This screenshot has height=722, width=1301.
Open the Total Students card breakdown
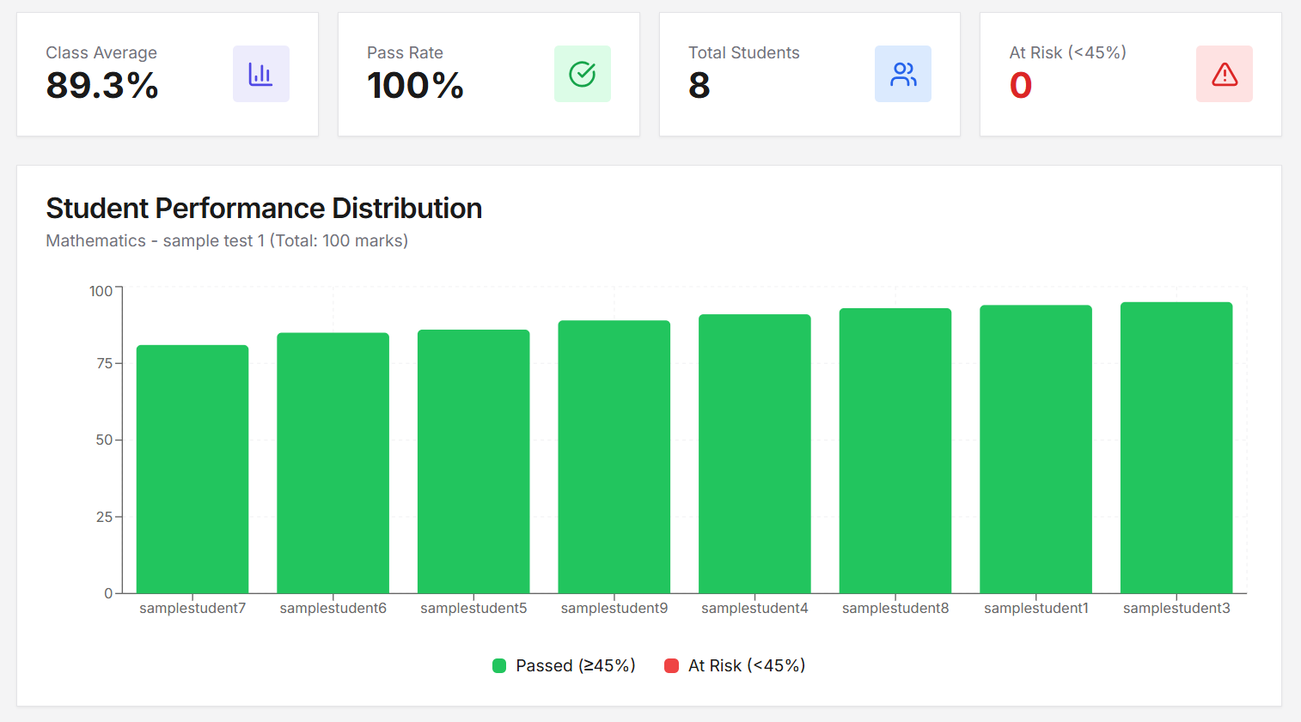pyautogui.click(x=809, y=74)
